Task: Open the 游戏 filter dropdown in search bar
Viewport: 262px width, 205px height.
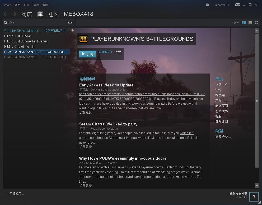Action: coord(70,23)
